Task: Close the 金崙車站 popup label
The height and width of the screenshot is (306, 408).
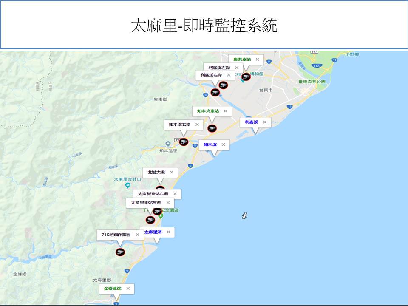Action: tap(127, 288)
